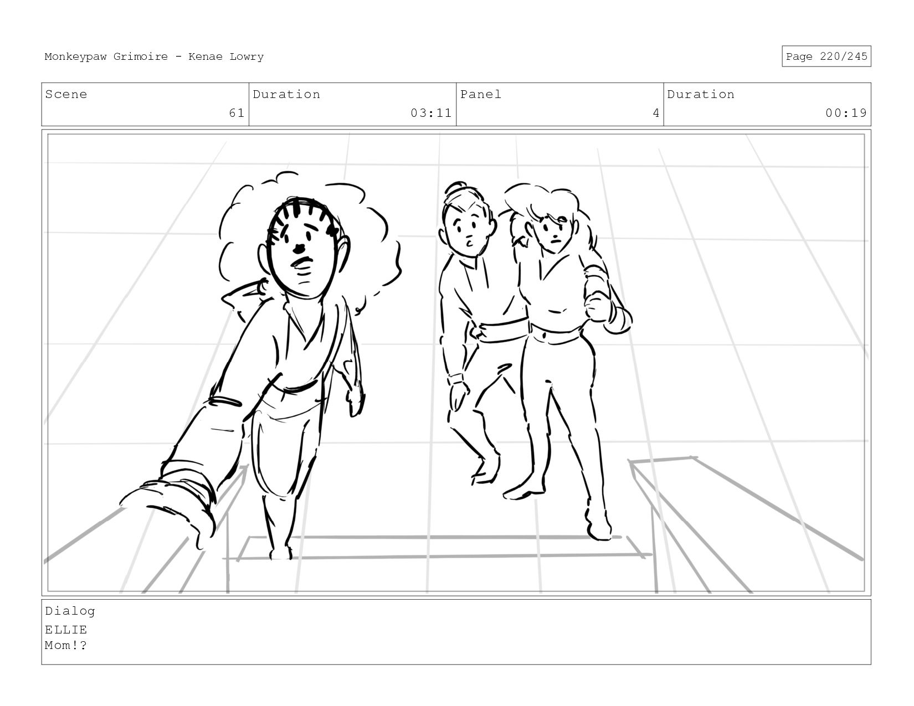Click the scene duration value '03:11'
The height and width of the screenshot is (706, 914).
[431, 113]
